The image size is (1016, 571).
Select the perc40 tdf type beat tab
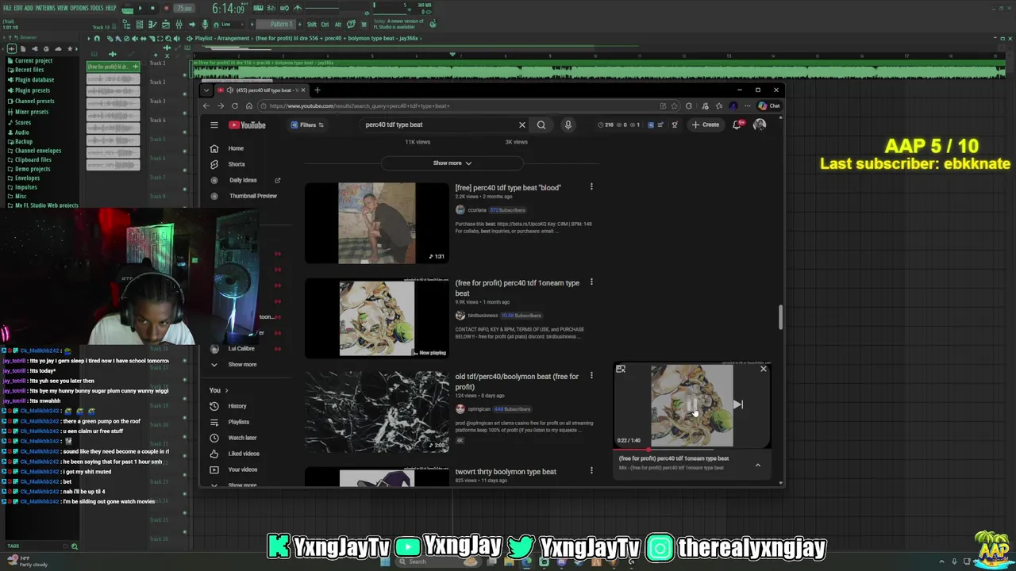[262, 90]
